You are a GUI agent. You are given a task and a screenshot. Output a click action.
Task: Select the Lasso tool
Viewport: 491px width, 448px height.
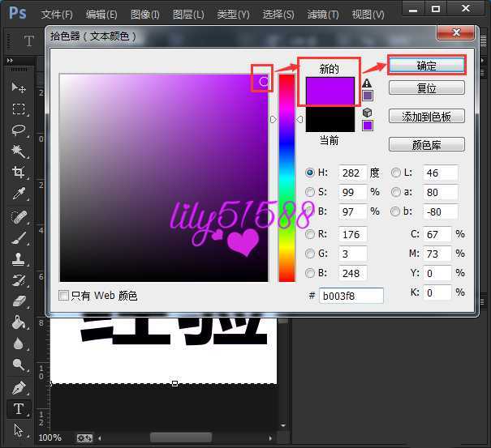[19, 130]
